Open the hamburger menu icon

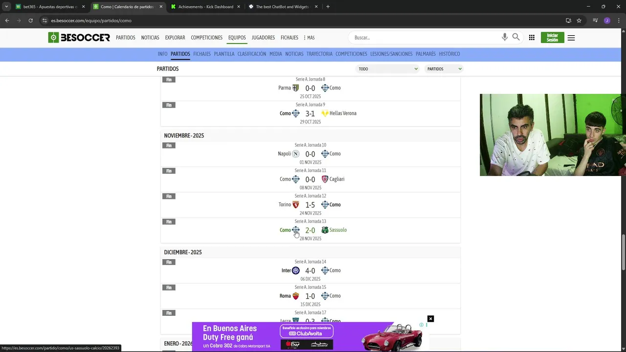point(571,38)
